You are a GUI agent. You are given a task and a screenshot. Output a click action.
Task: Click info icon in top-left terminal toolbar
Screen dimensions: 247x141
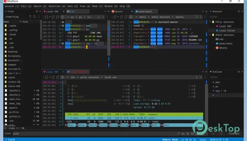(x=62, y=17)
